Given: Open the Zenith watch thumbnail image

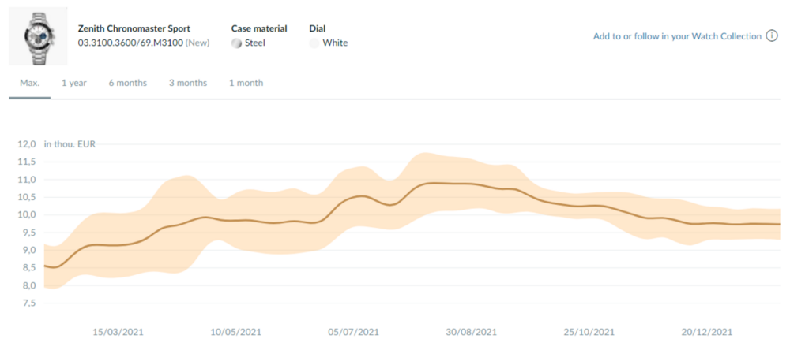Looking at the screenshot, I should (38, 37).
